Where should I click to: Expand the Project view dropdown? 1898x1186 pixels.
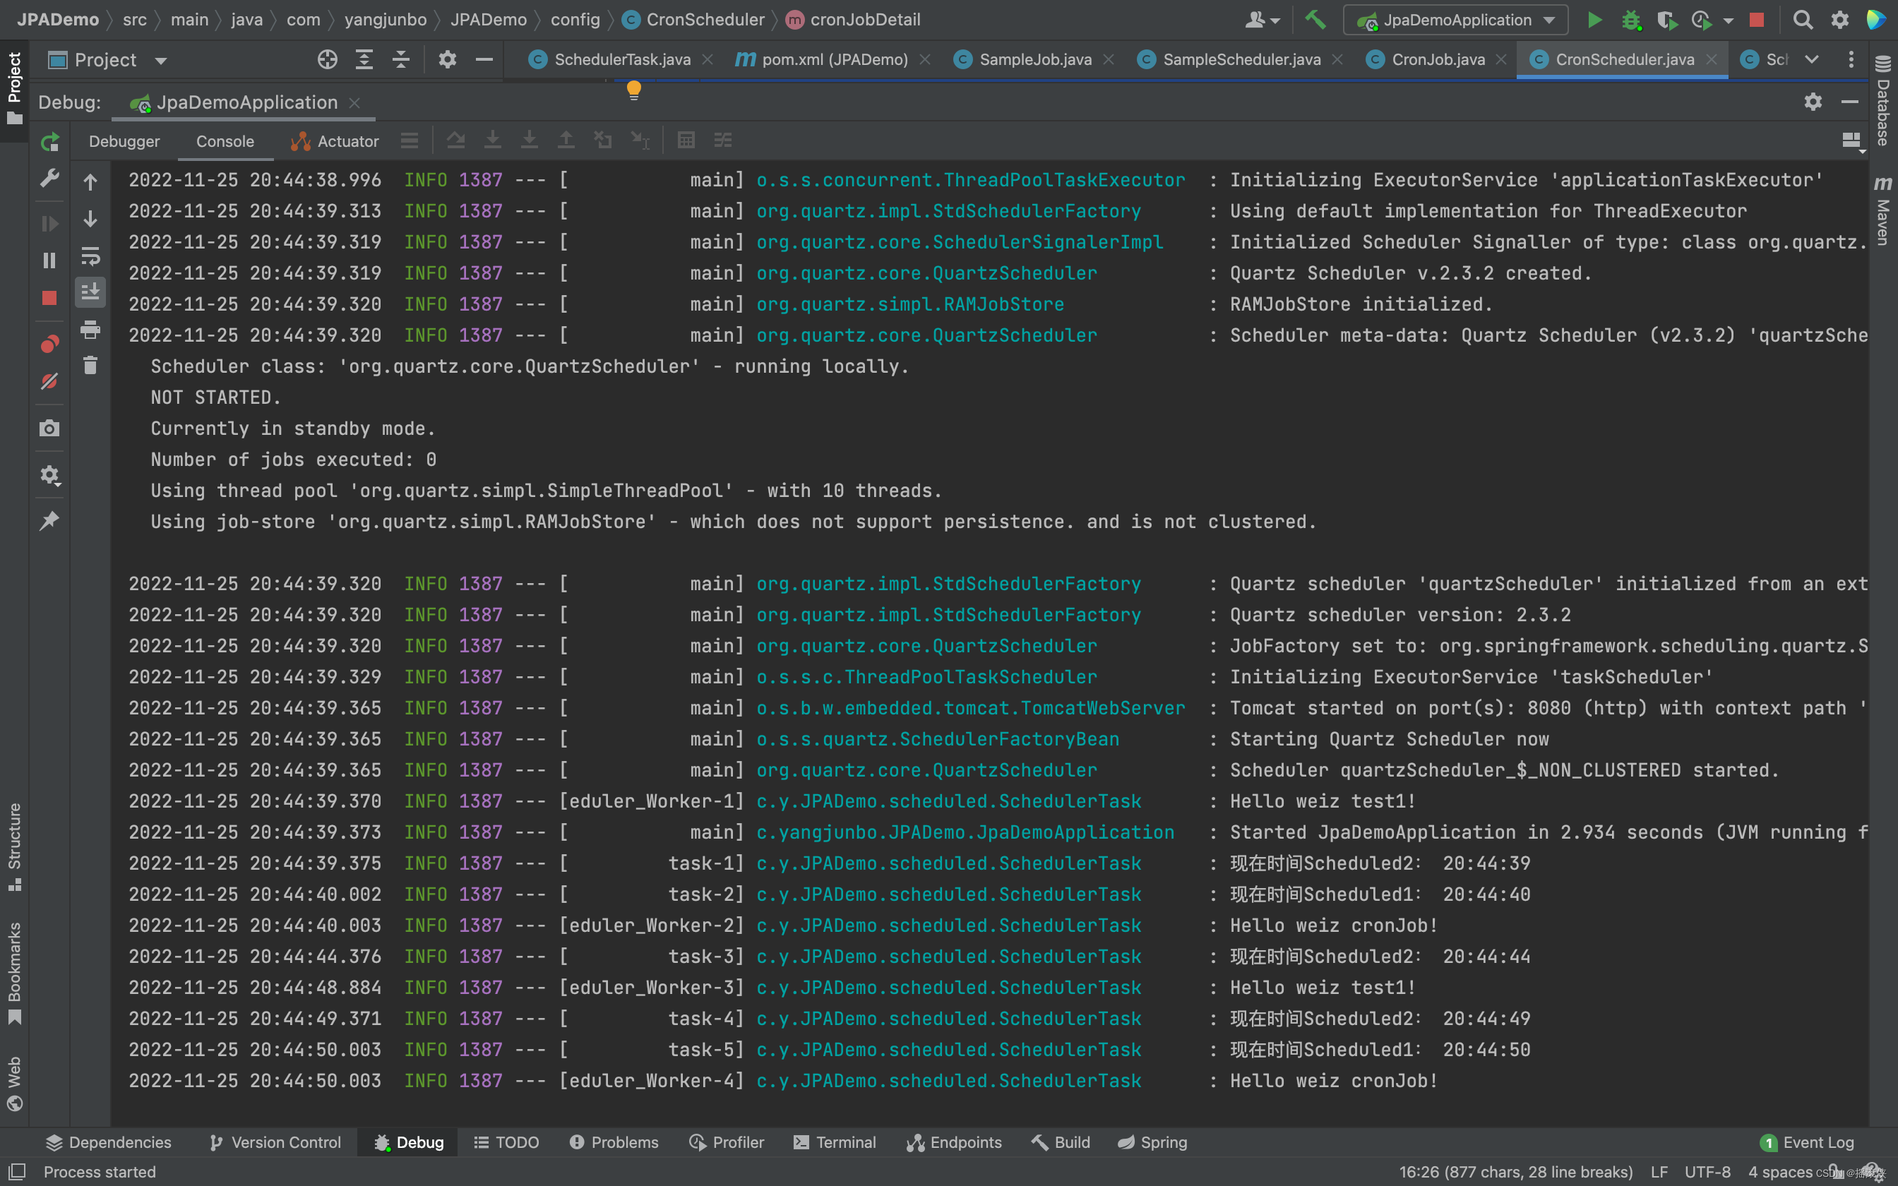click(161, 61)
